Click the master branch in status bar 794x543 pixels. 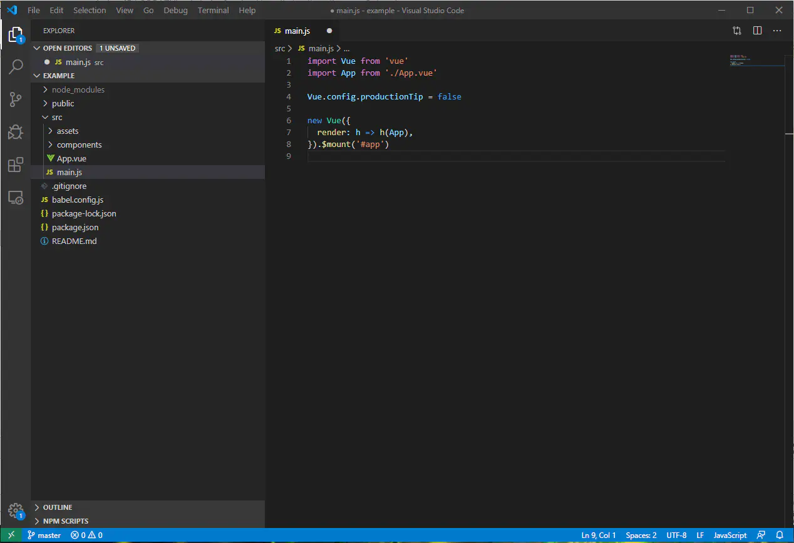coord(44,535)
